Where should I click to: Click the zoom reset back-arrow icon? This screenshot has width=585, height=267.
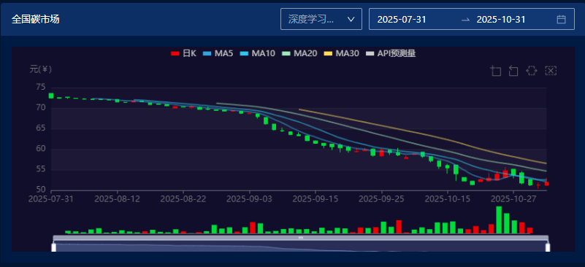click(513, 71)
